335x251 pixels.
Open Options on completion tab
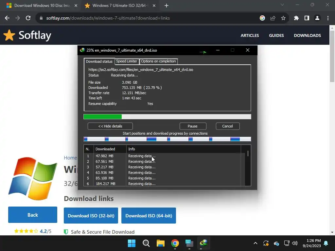pyautogui.click(x=158, y=61)
